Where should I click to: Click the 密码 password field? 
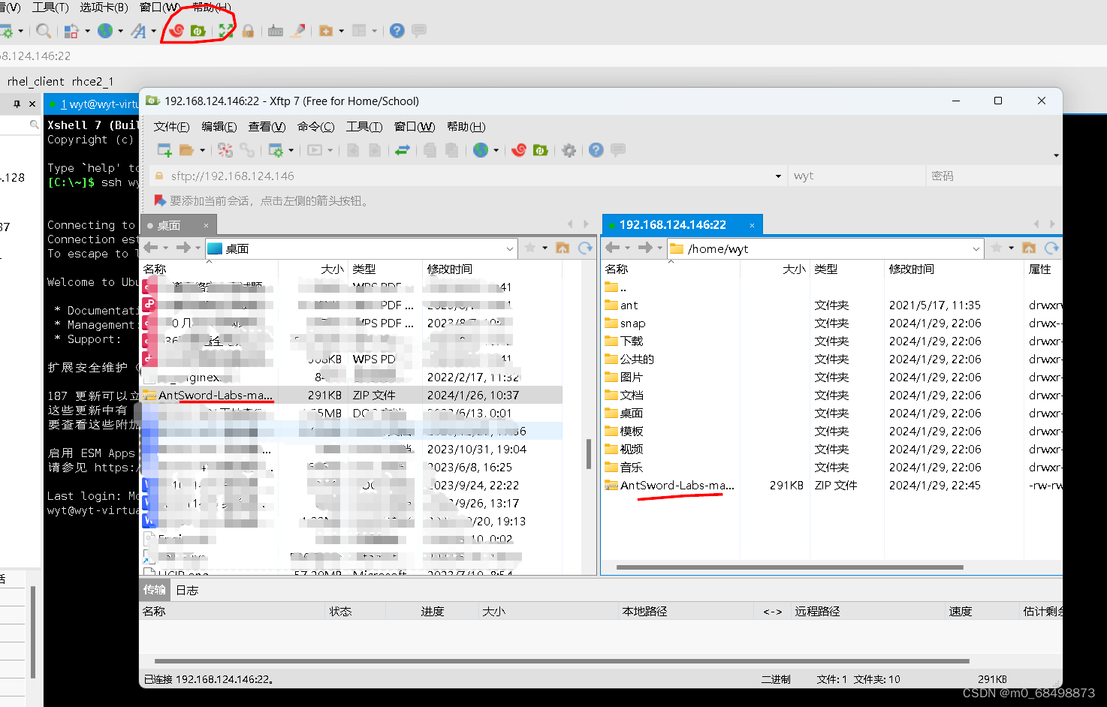[993, 176]
